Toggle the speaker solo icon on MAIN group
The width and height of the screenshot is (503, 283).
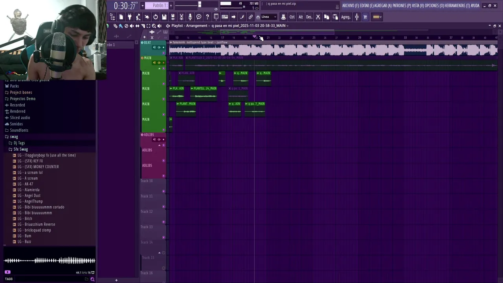coord(159,62)
